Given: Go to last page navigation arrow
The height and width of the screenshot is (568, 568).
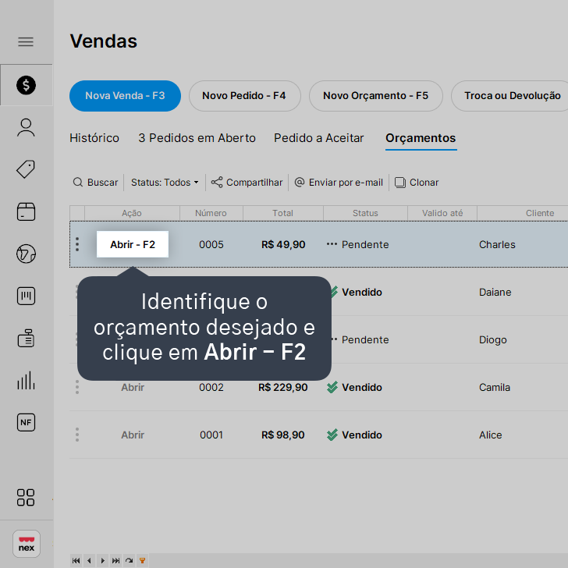Looking at the screenshot, I should tap(116, 561).
